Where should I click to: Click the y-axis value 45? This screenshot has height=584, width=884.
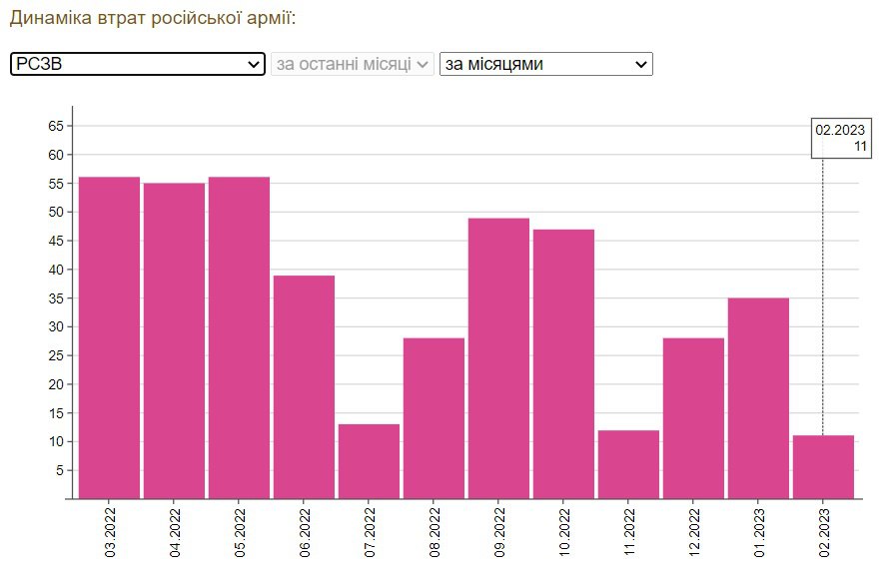coord(56,242)
